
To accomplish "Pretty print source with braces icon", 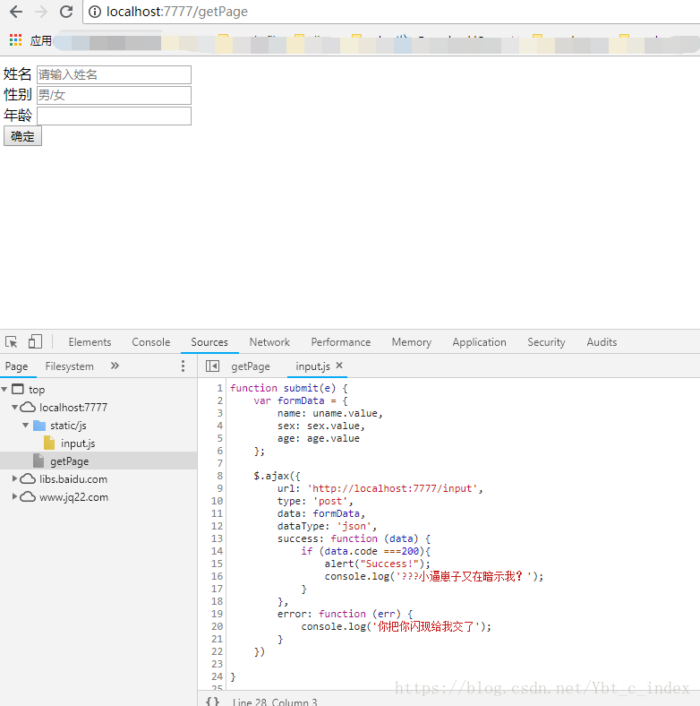I will pos(212,702).
